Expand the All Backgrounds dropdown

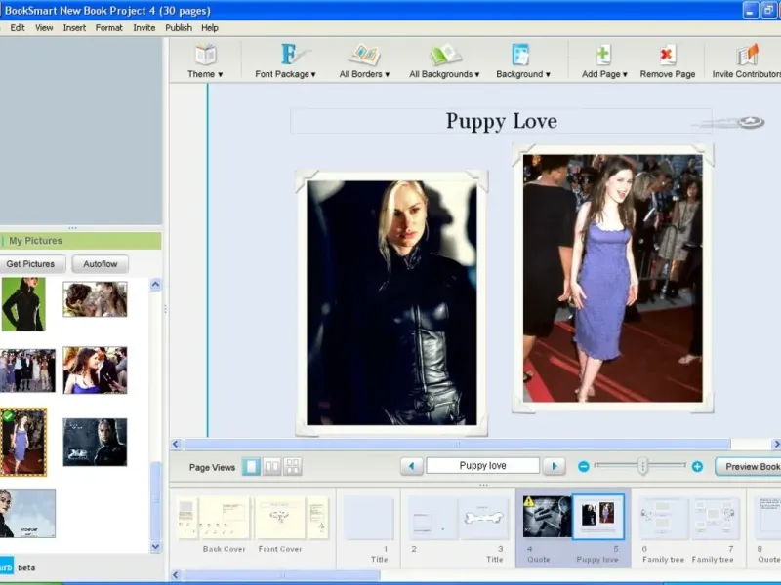coord(444,60)
